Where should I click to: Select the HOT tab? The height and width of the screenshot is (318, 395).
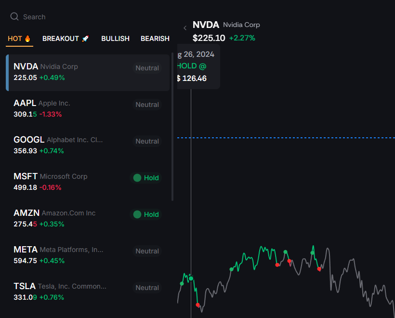click(x=19, y=39)
